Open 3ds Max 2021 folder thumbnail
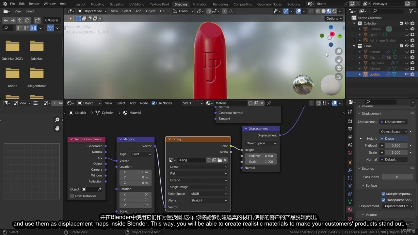Image resolution: width=418 pixels, height=235 pixels. [x=12, y=47]
